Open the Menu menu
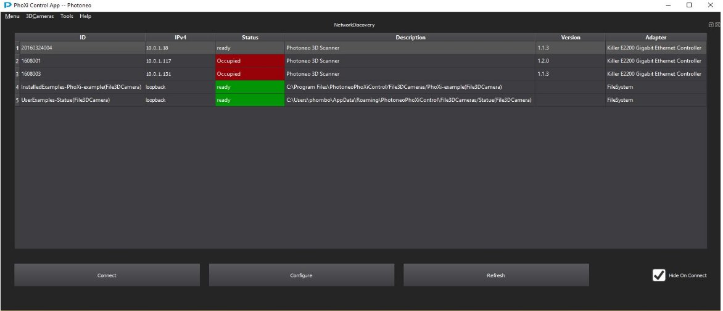The image size is (723, 311). [x=12, y=16]
